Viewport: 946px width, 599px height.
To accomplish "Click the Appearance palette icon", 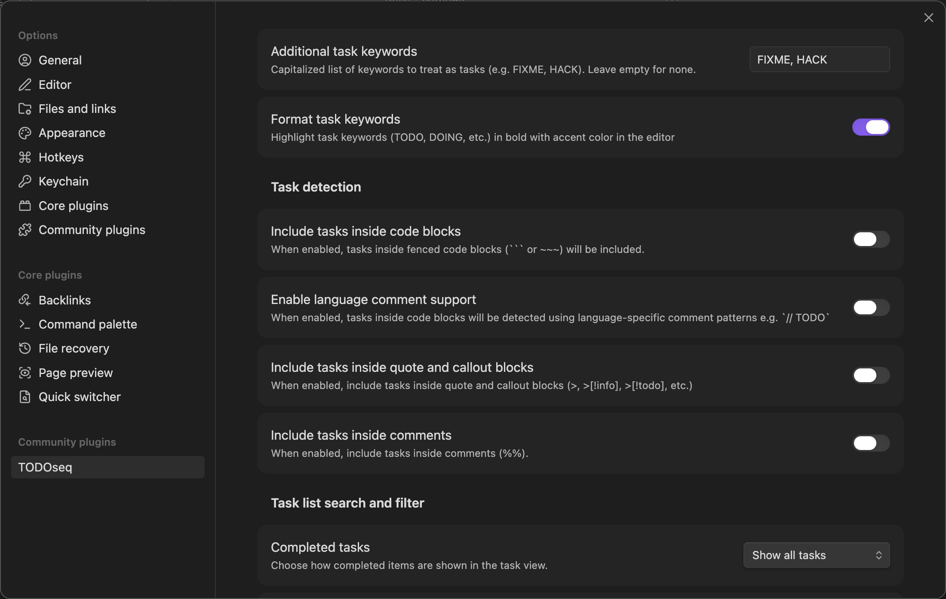I will pos(25,133).
